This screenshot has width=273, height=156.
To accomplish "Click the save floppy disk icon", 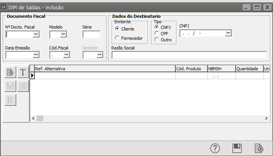I will [x=237, y=148].
